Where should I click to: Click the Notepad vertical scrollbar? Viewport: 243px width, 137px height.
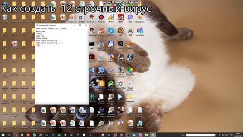pos(88,66)
